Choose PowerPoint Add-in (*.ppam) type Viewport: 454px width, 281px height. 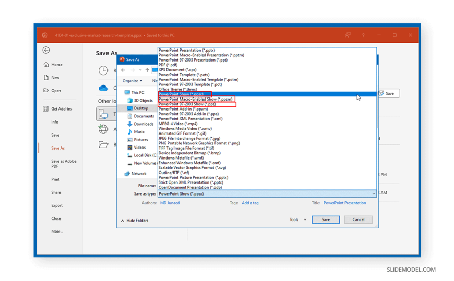click(x=267, y=109)
